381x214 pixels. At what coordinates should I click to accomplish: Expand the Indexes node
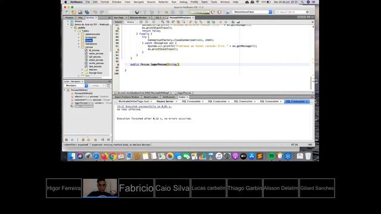[x=82, y=70]
